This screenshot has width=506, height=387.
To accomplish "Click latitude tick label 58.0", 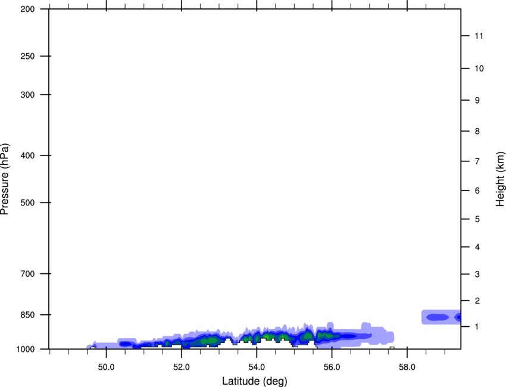I will (x=407, y=367).
